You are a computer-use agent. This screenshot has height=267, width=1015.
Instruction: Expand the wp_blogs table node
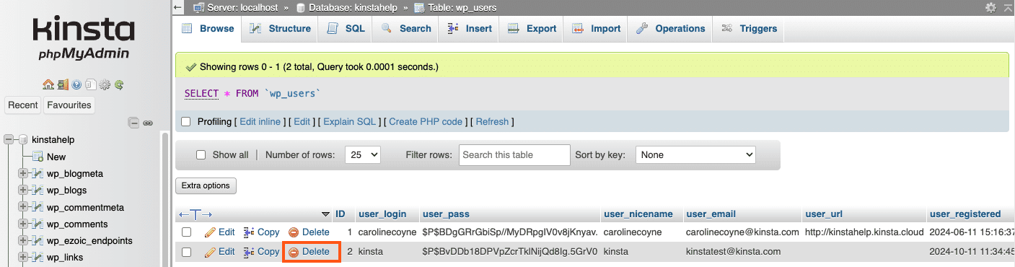(x=23, y=190)
